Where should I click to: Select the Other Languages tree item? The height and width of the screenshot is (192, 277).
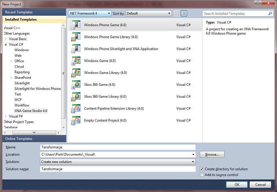coord(17,33)
